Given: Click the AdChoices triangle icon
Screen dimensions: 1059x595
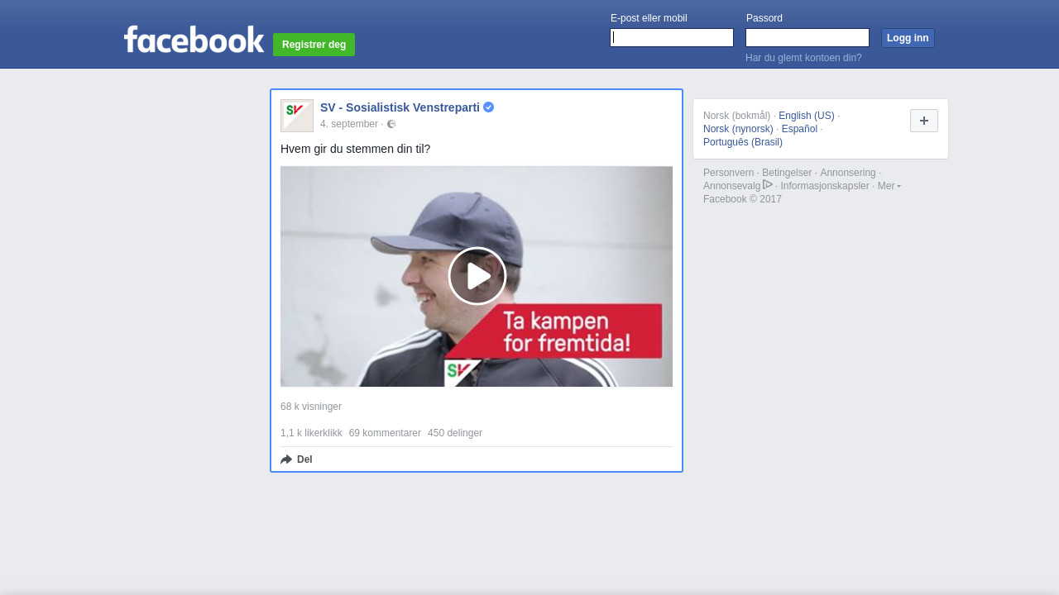Looking at the screenshot, I should [768, 184].
